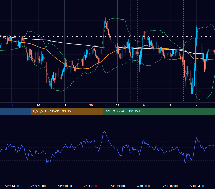Click the 7/29 16:00 date label
The width and height of the screenshot is (215, 189).
38,186
